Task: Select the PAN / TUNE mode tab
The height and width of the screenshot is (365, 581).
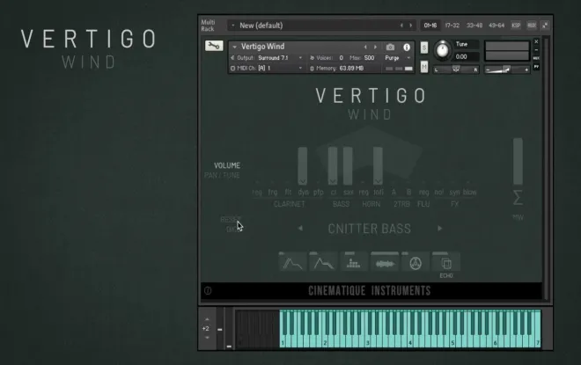Action: [x=222, y=175]
